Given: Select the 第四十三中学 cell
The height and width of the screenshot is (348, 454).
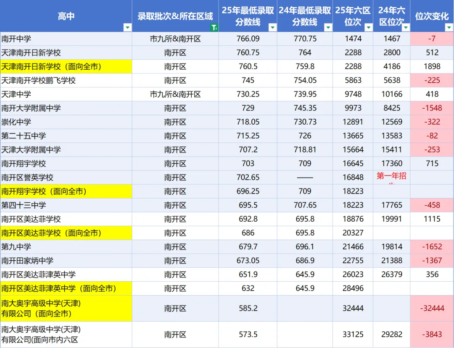Looking at the screenshot, I should coord(66,205).
